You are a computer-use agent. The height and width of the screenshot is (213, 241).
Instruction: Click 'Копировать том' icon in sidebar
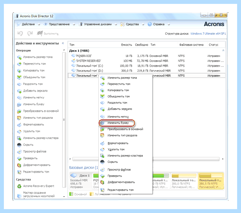point(19,71)
